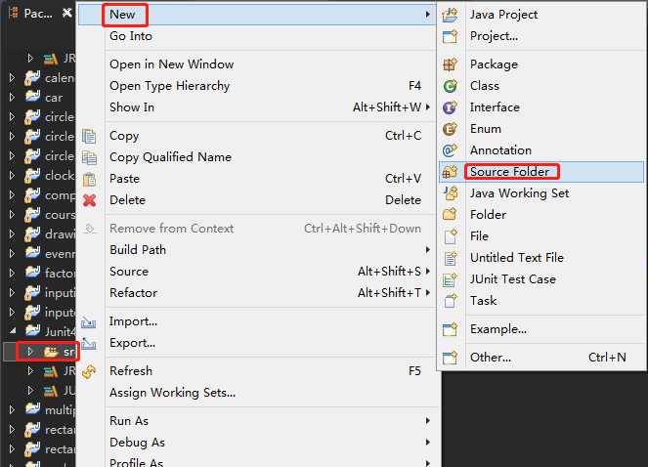Click the Paste clipboard icon
The width and height of the screenshot is (648, 467).
[89, 179]
